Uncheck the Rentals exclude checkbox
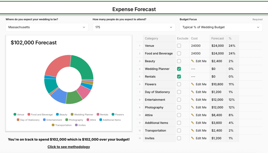Viewport: 268px width, 153px height. click(x=179, y=76)
